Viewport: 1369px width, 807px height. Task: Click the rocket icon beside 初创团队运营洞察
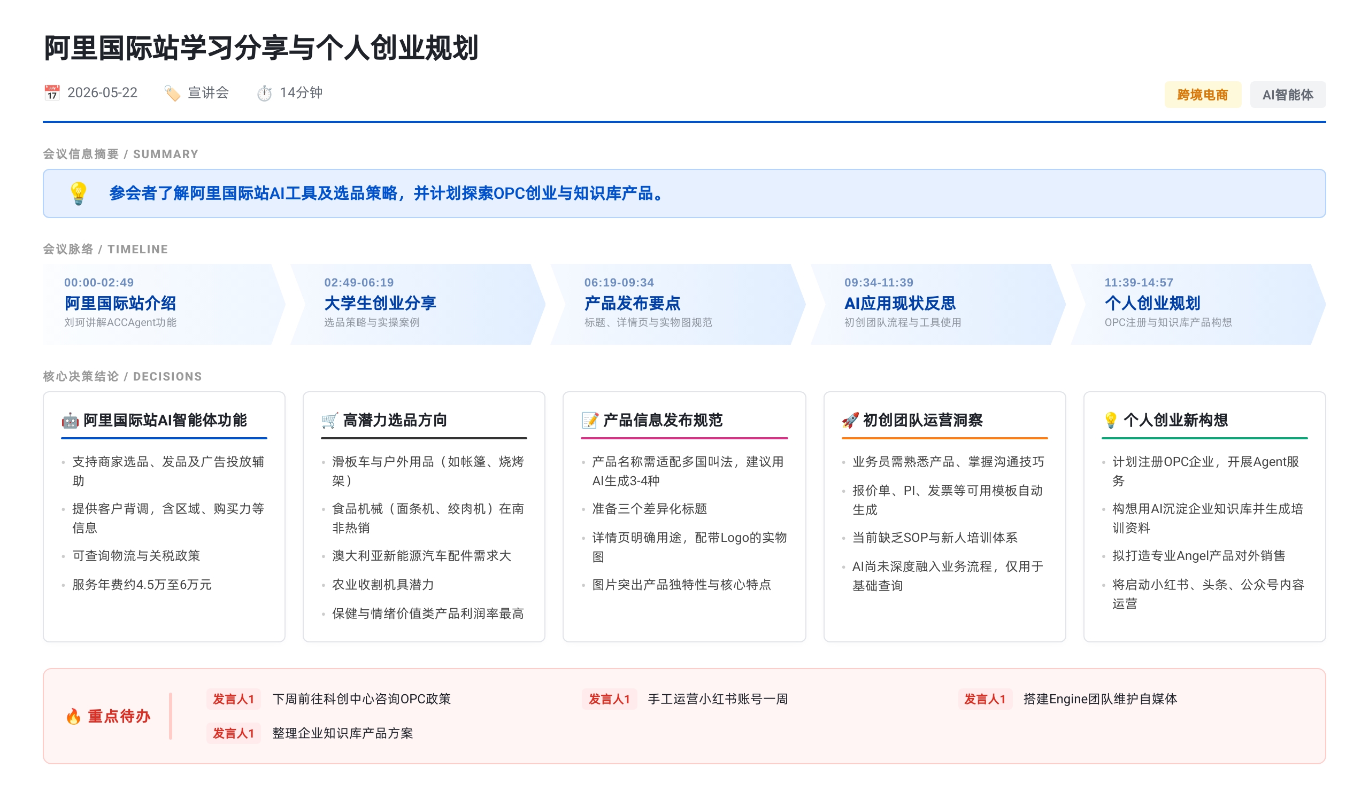[x=850, y=421]
